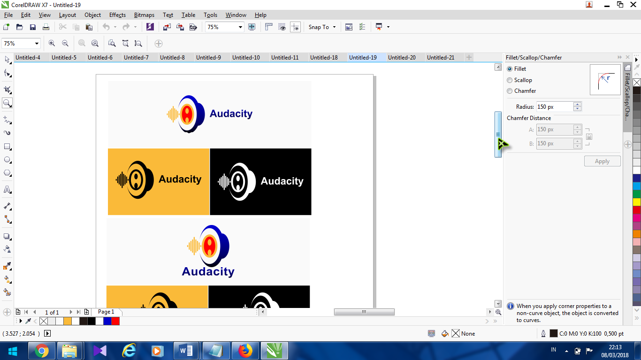This screenshot has height=360, width=641.
Task: Select the Shape tool in toolbox
Action: pos(8,73)
